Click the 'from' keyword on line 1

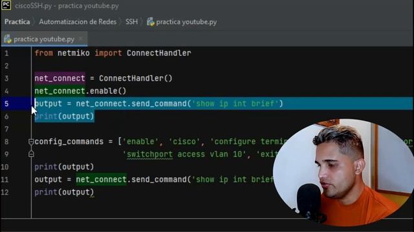click(43, 53)
